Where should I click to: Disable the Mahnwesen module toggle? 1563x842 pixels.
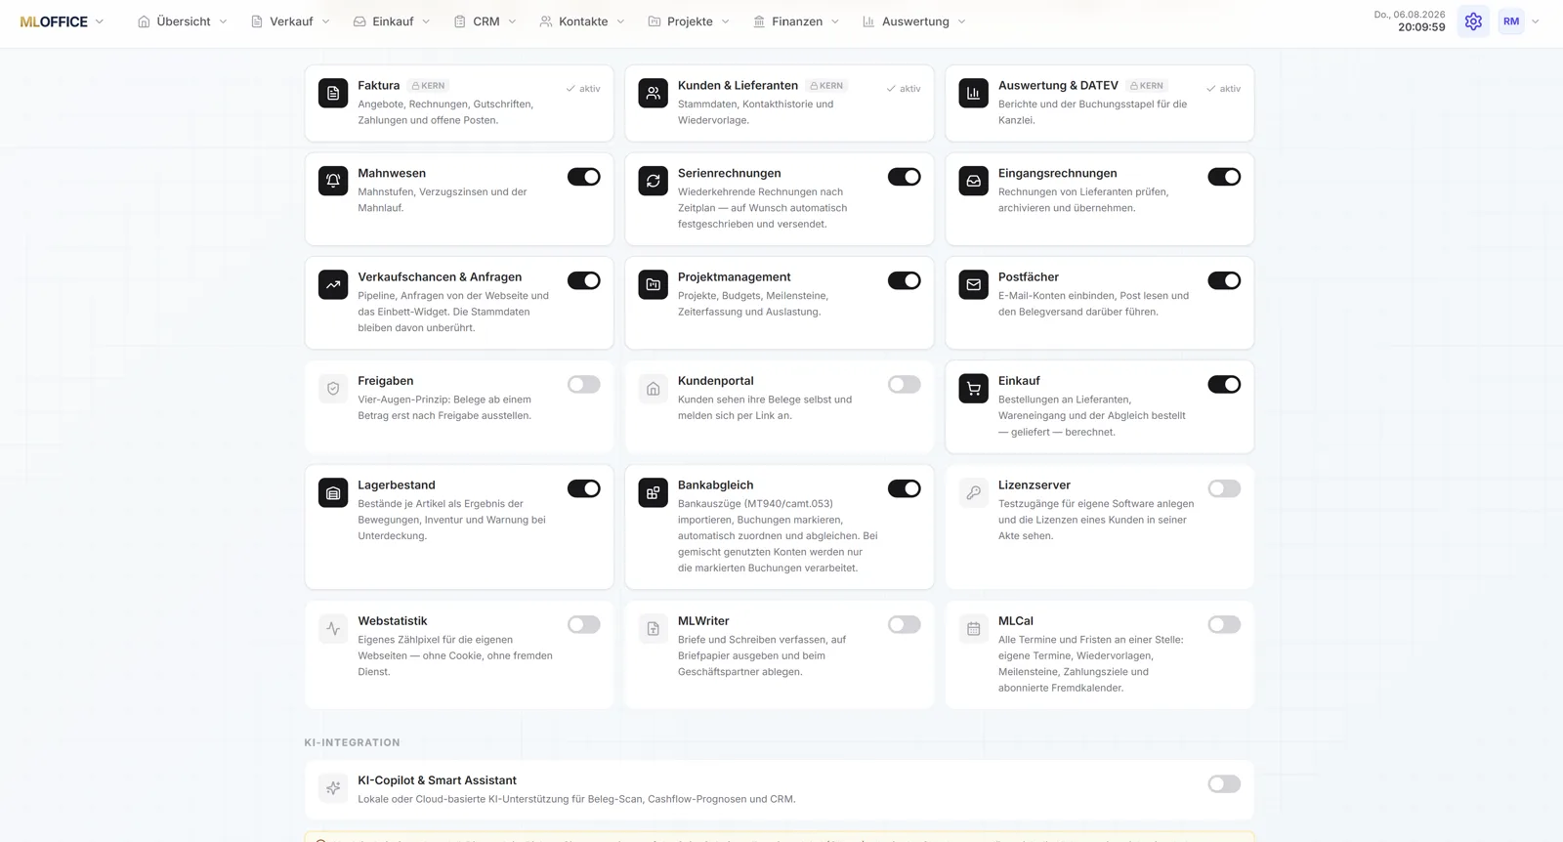[x=584, y=177]
